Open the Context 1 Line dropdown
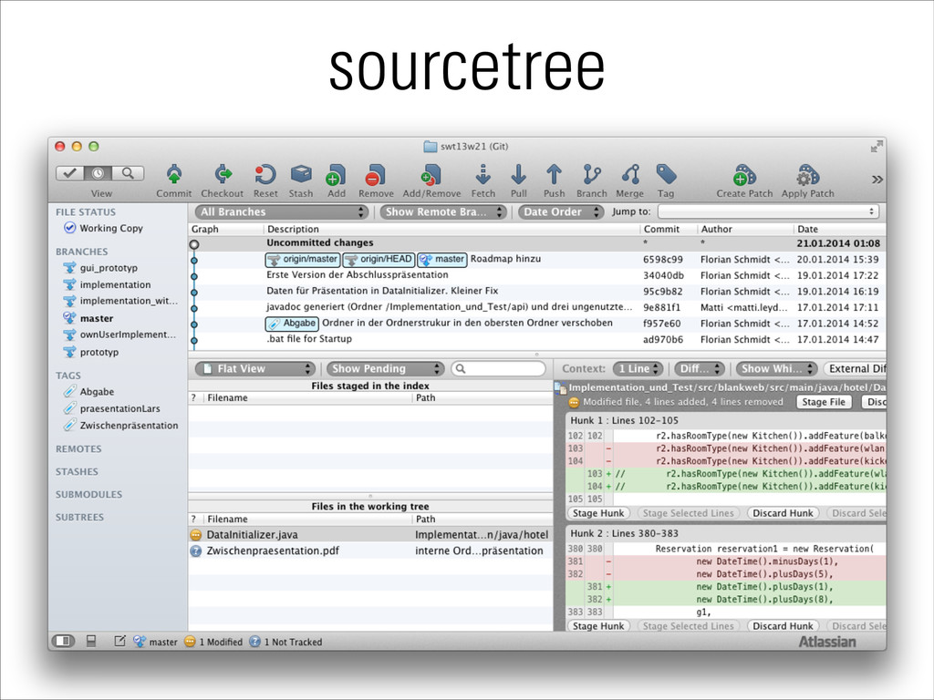 coord(638,368)
